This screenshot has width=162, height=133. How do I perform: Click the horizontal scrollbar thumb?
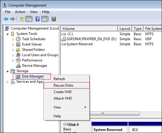(x=115, y=113)
